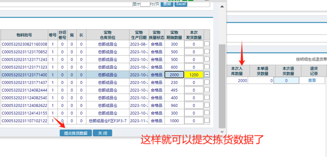This screenshot has width=327, height=157.
Task: Select batch row C00053202311071021​22
Action: (24, 121)
